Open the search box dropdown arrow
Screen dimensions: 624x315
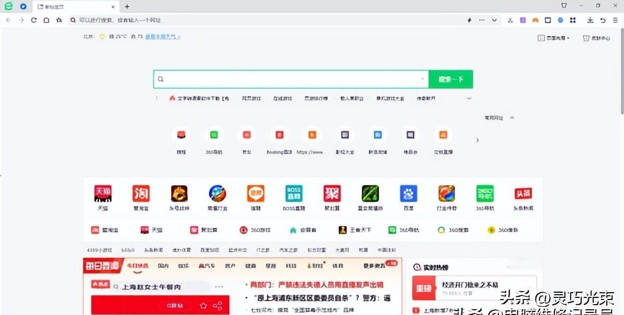point(423,79)
